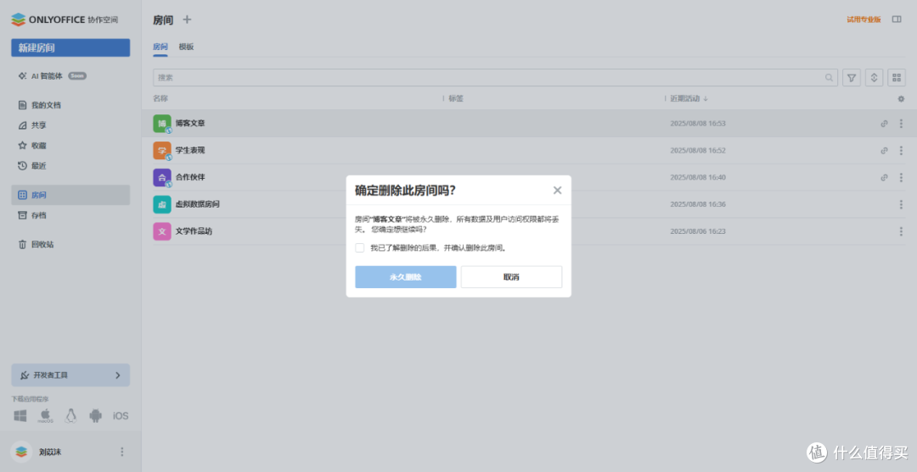
Task: Click the 名称 column header
Action: coord(160,98)
